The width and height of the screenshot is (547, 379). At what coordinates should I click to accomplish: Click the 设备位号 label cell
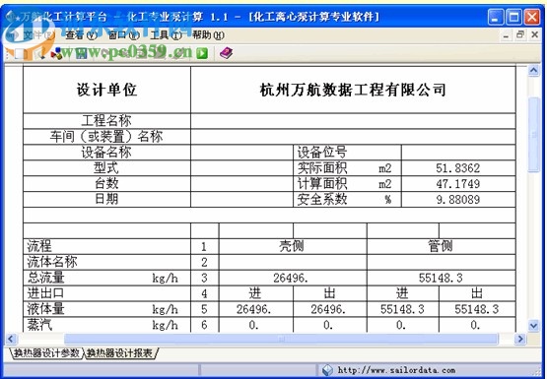pyautogui.click(x=347, y=153)
